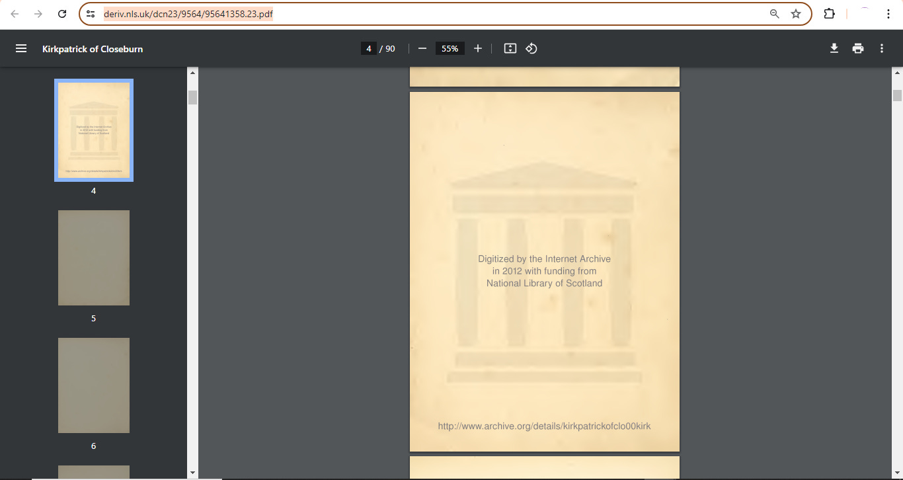The height and width of the screenshot is (480, 903).
Task: Click 'in 2012 with funding from' text
Action: (x=544, y=271)
